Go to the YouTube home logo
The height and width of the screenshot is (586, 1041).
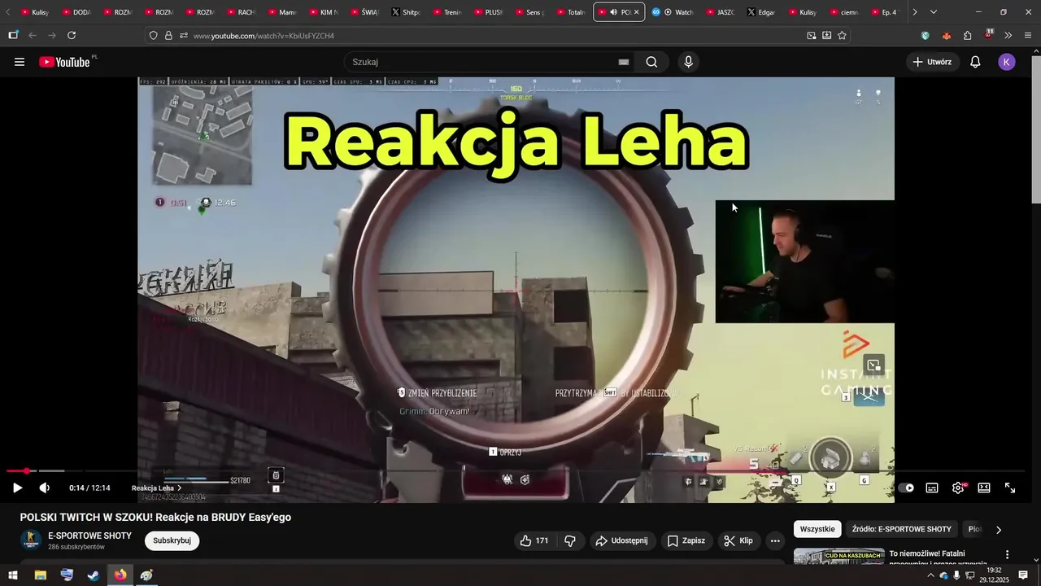coord(65,62)
